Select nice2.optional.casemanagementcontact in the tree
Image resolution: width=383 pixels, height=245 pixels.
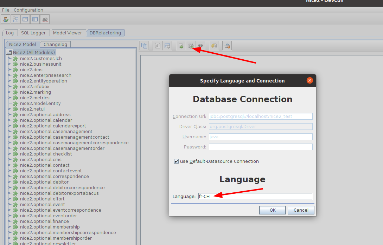click(x=64, y=137)
